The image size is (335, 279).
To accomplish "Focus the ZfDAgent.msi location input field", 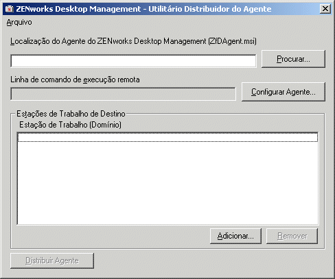I will click(x=133, y=61).
